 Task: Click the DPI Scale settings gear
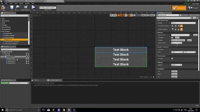(153, 77)
